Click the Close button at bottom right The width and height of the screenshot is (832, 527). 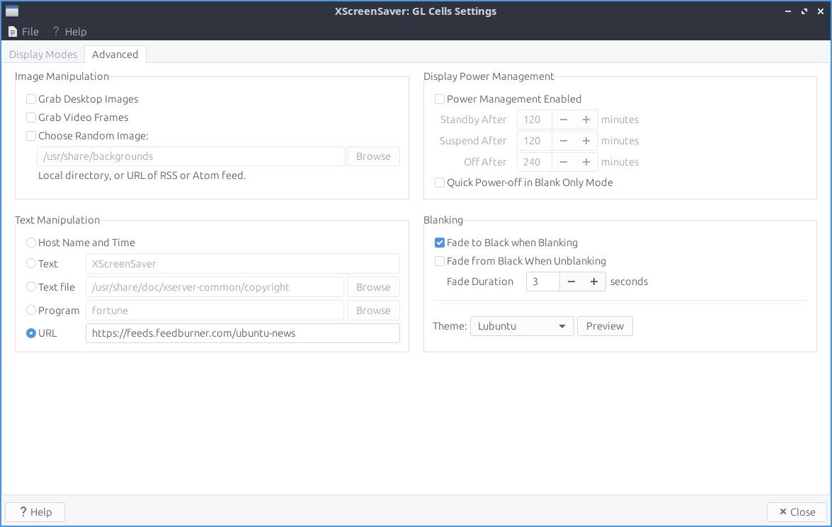point(797,512)
